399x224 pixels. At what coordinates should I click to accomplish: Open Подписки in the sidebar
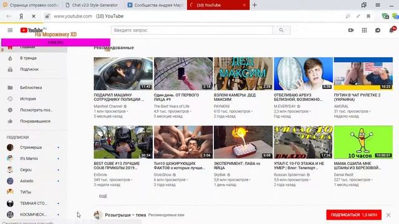(34, 69)
